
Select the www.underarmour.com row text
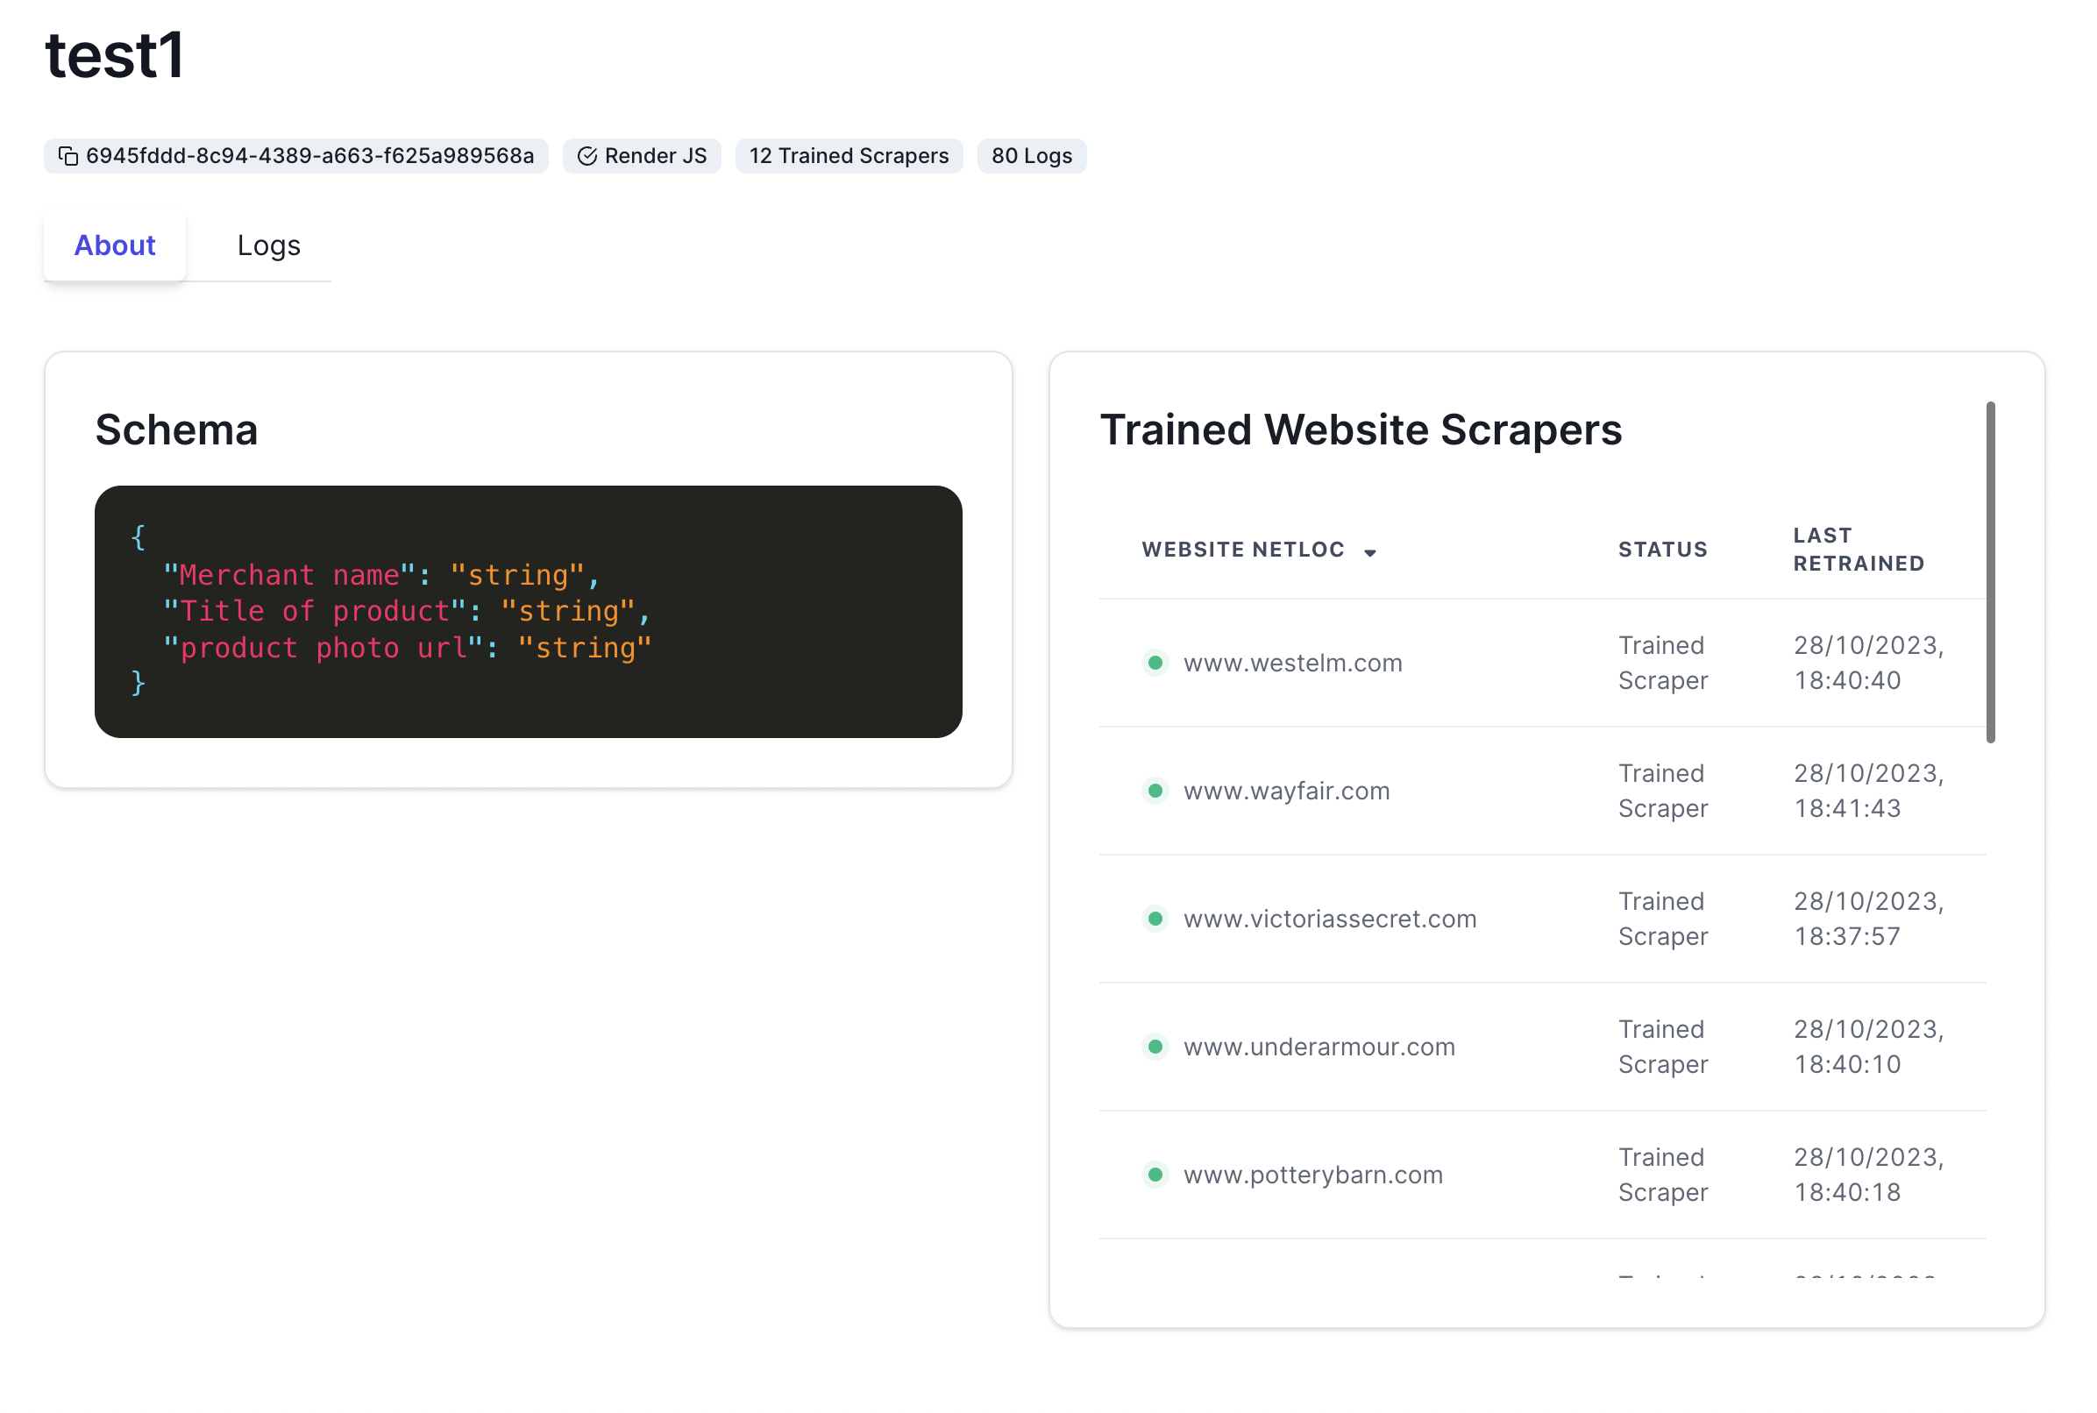1319,1047
